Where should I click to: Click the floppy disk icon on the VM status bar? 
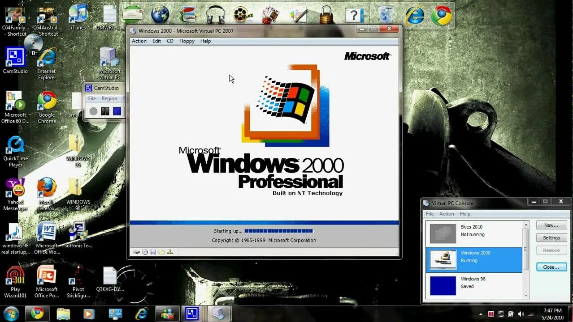coord(153,252)
